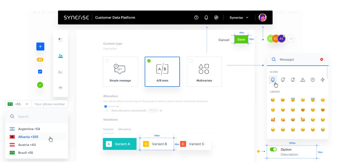338x163 pixels.
Task: Select the Variant B tab
Action: (x=157, y=144)
